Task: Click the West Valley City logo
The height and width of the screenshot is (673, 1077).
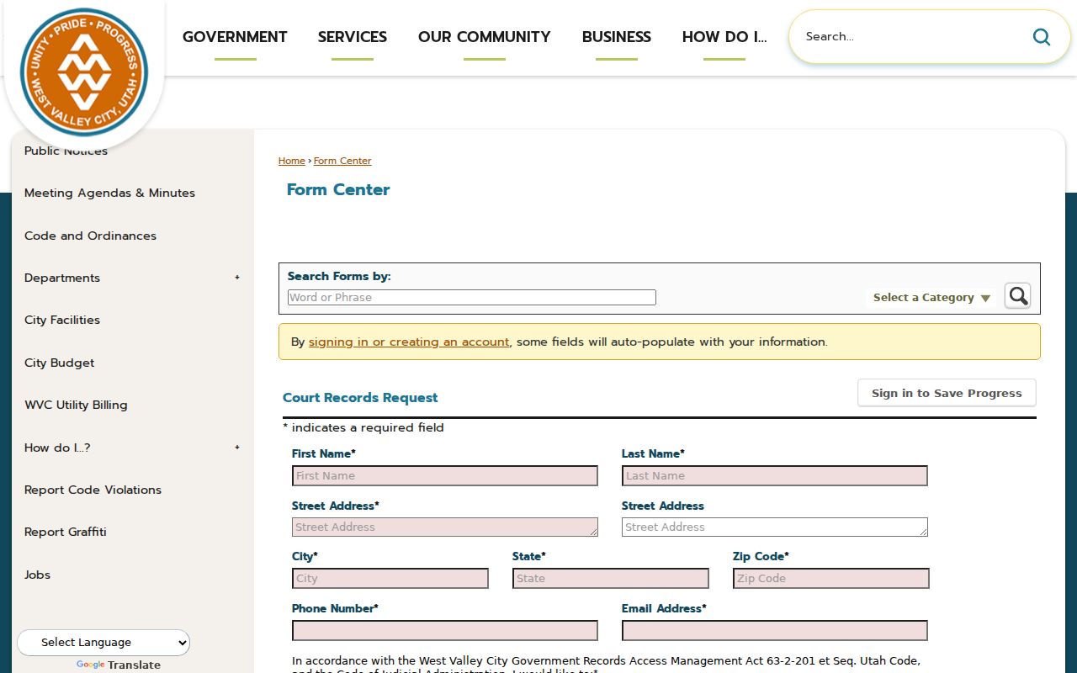Action: tap(84, 72)
